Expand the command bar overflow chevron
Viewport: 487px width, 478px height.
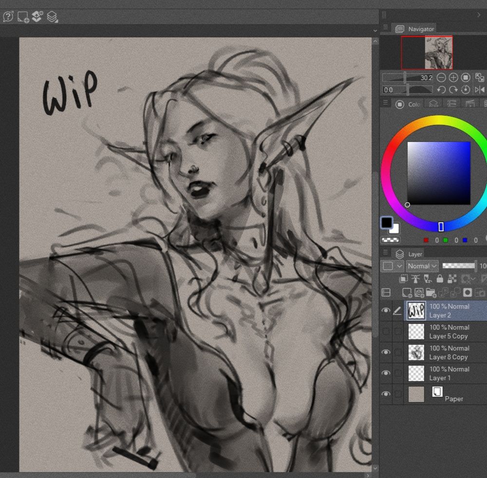pos(375,31)
